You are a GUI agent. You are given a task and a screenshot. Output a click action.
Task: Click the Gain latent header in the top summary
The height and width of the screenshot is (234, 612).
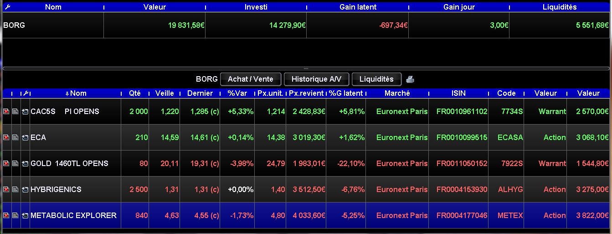coord(358,7)
